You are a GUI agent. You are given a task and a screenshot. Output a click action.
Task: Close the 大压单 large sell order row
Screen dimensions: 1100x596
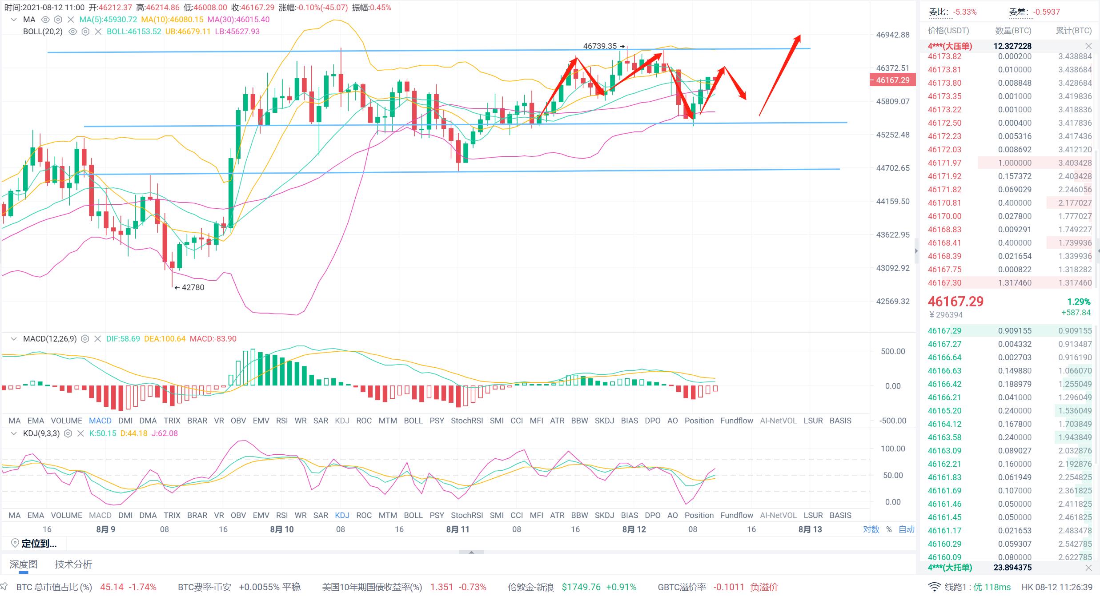point(1088,46)
